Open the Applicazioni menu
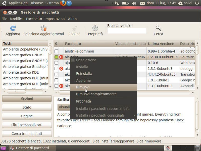201x151 pixels. (18, 3)
